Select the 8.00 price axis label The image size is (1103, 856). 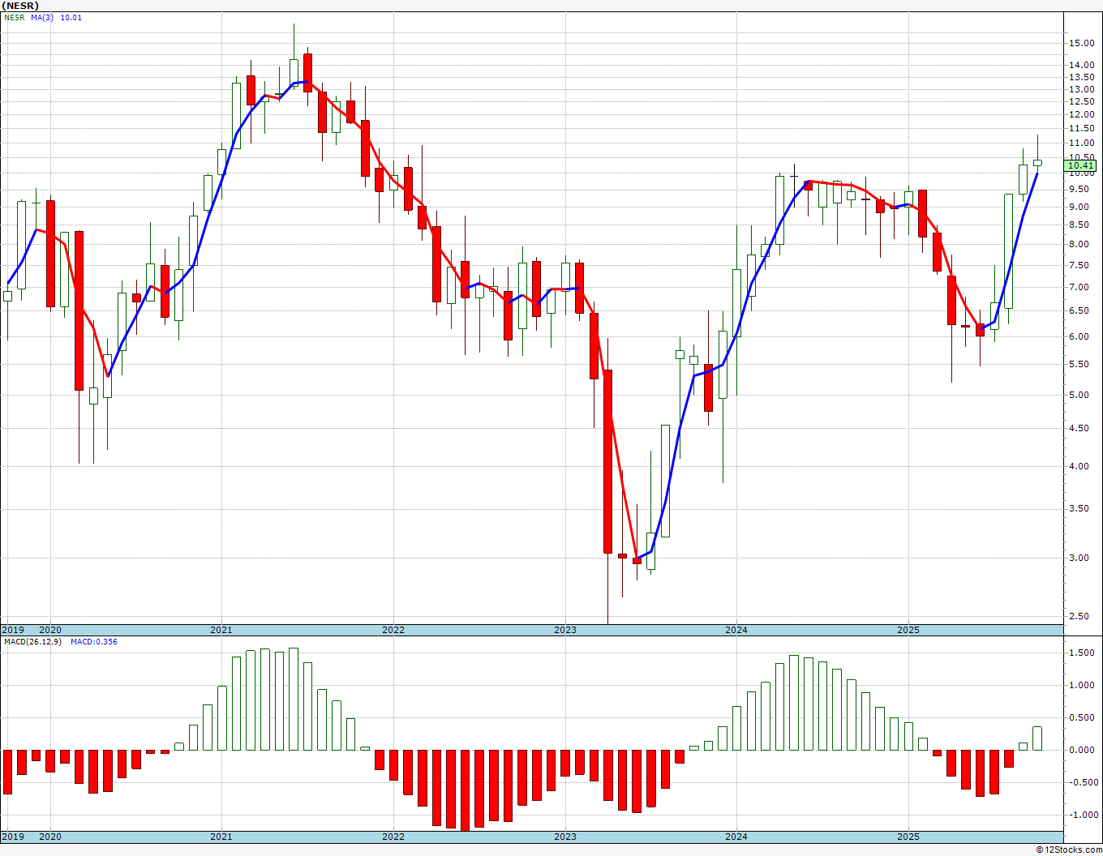click(x=1078, y=244)
